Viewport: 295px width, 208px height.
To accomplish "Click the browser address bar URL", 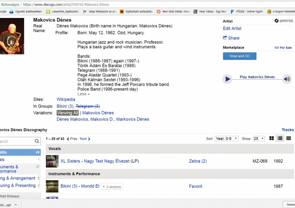I will coord(66,4).
